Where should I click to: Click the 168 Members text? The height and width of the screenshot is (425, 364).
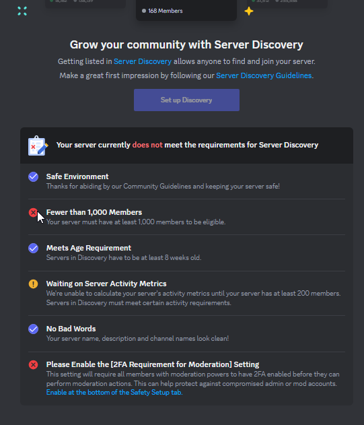tap(166, 11)
